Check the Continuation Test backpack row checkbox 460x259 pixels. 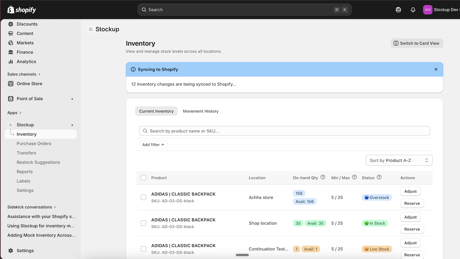(x=143, y=249)
